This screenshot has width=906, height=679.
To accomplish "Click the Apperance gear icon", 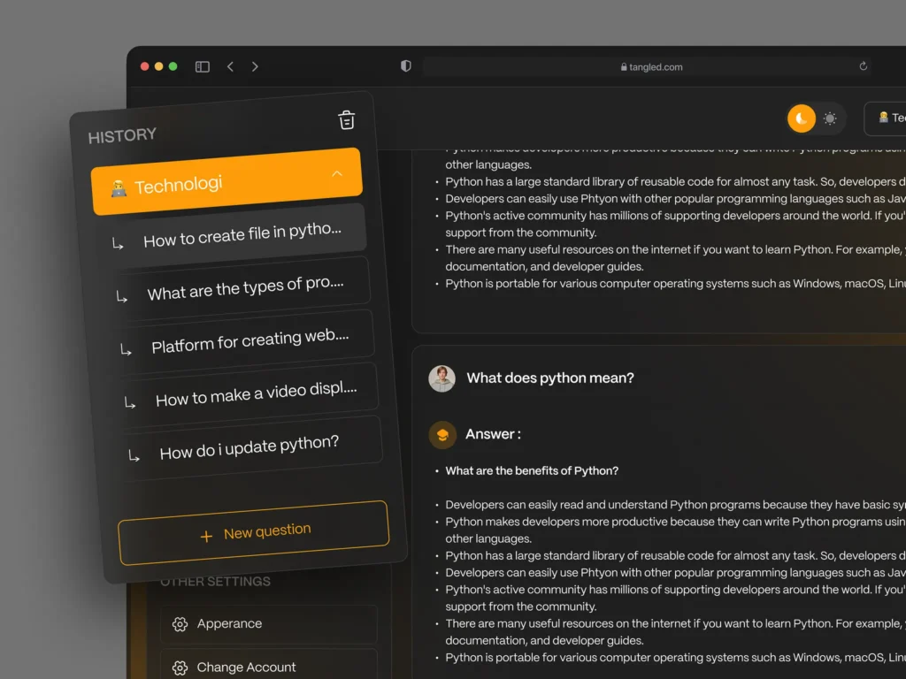I will tap(180, 624).
